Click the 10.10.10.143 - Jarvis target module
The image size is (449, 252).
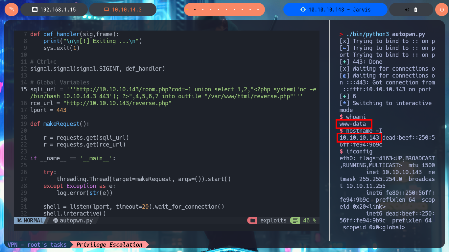click(x=336, y=10)
